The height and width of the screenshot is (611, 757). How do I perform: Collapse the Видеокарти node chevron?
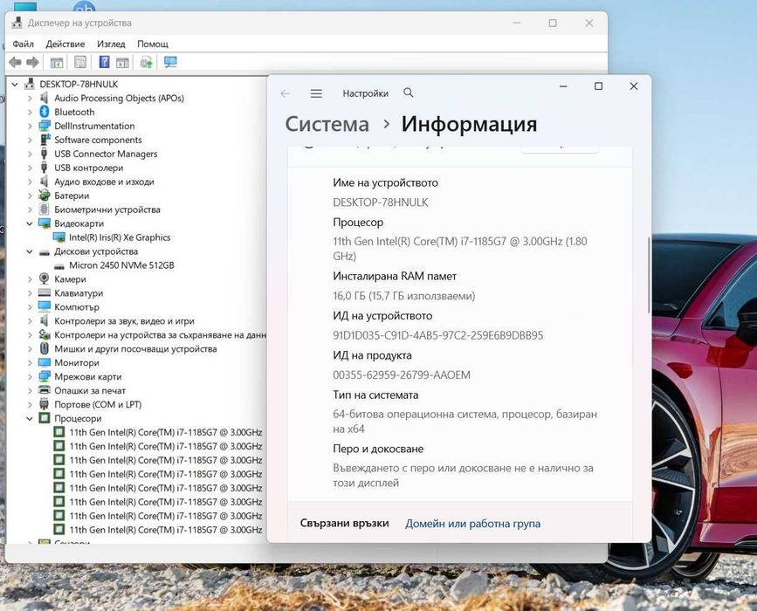[30, 223]
